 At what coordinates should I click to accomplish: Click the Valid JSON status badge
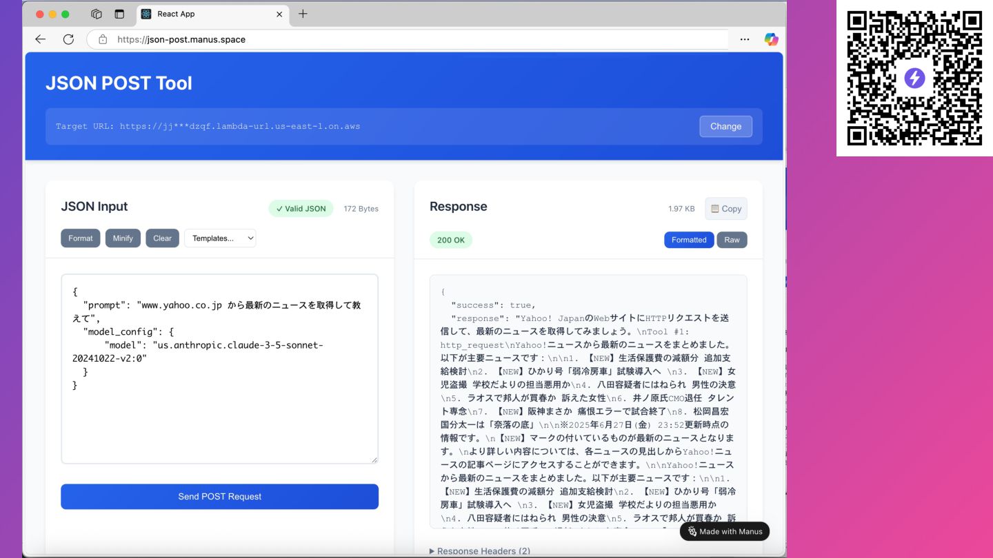point(301,209)
